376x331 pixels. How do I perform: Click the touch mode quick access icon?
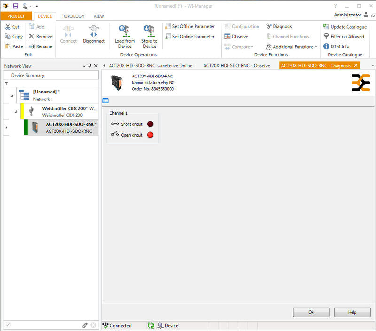click(25, 6)
